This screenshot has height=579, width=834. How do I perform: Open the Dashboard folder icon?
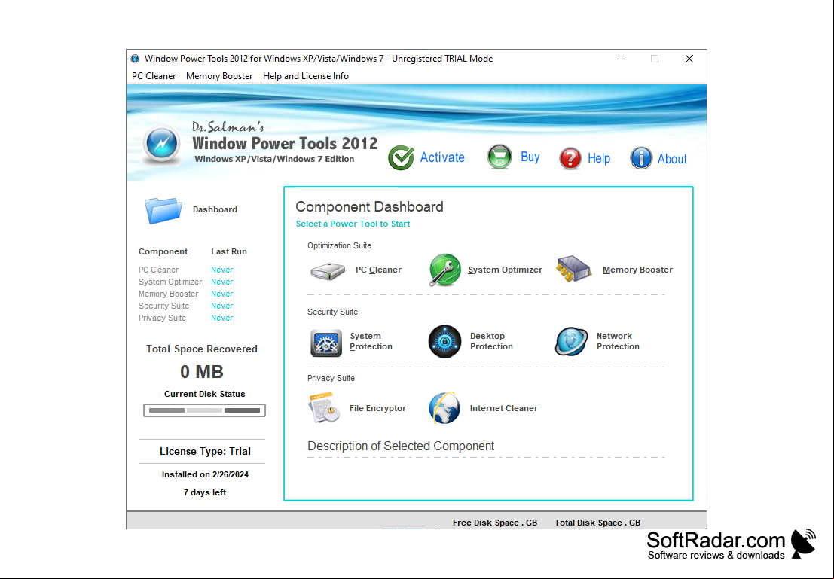click(x=163, y=210)
